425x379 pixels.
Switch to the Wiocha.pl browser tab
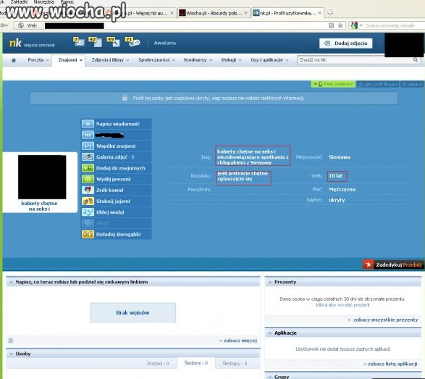214,13
